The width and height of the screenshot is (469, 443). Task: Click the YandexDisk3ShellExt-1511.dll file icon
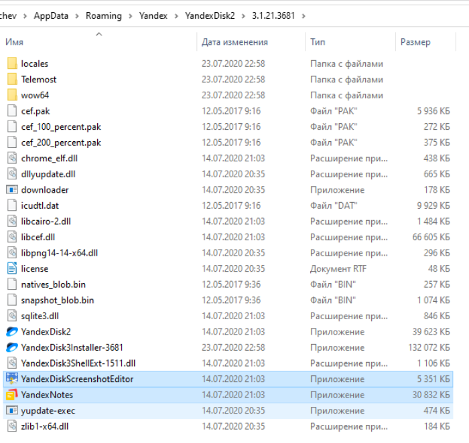tap(12, 363)
